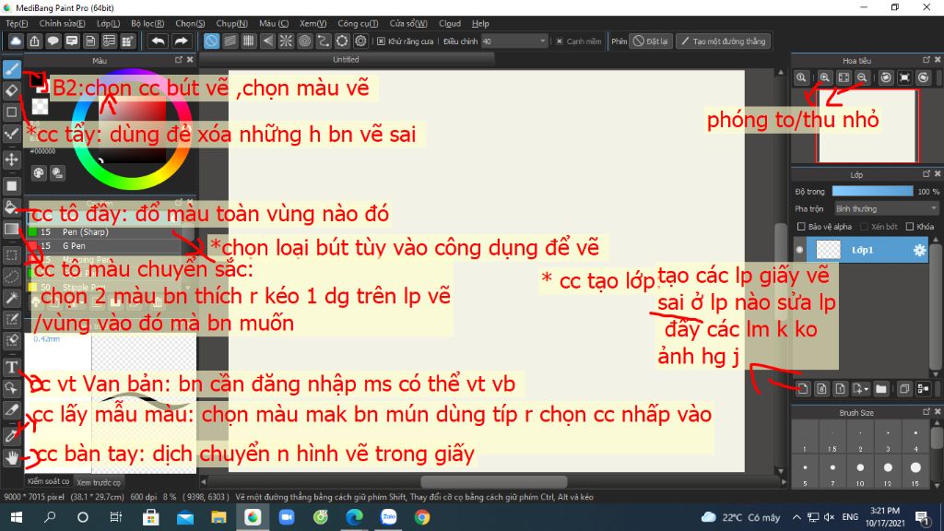
Task: Select the Untitled canvas tab
Action: coord(347,60)
